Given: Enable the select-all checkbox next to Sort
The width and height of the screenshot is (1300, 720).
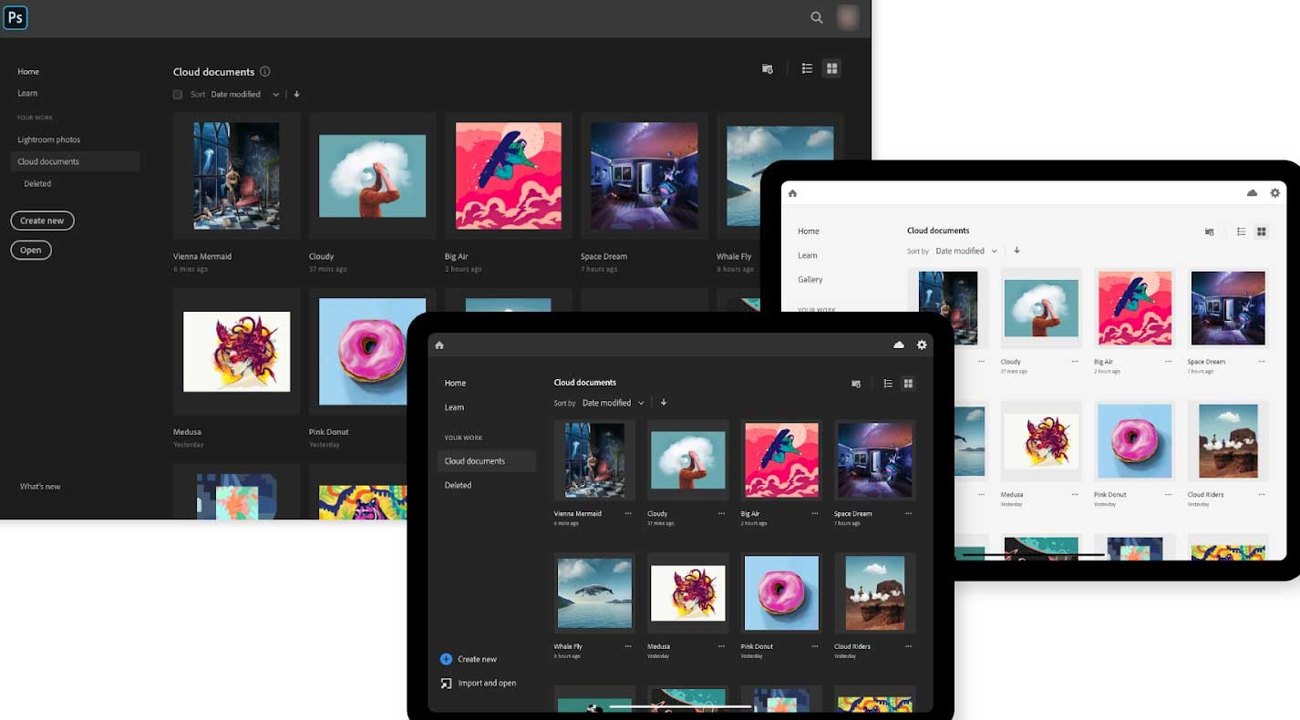Looking at the screenshot, I should point(177,94).
